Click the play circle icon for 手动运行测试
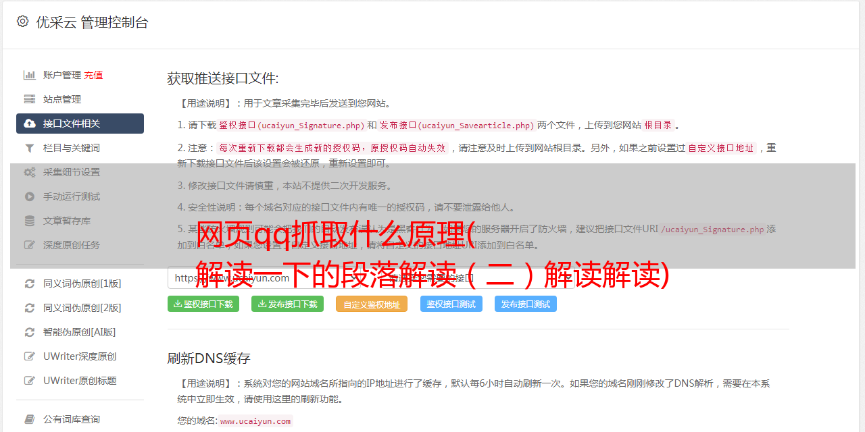 click(x=30, y=196)
